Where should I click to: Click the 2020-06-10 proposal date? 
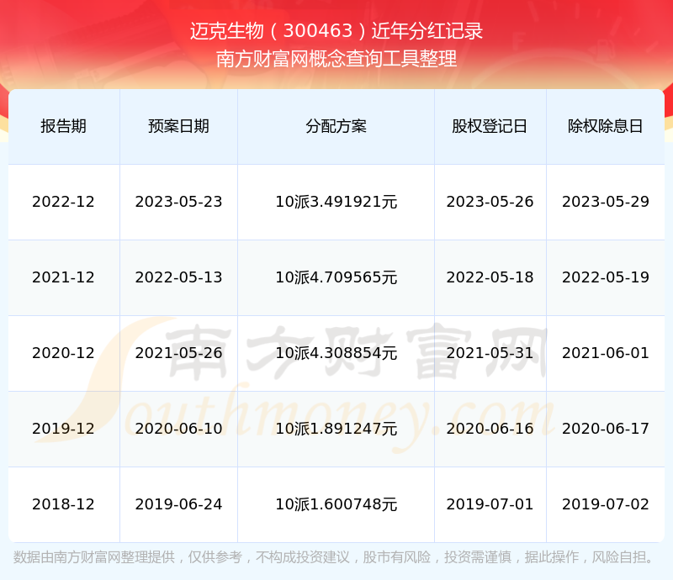tap(178, 428)
